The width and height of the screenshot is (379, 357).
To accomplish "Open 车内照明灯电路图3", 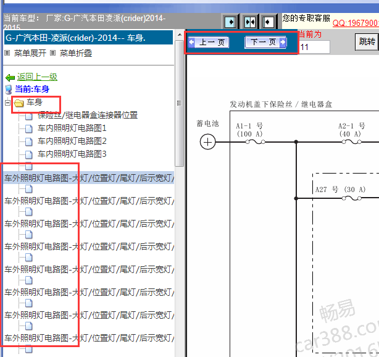I will (x=72, y=154).
